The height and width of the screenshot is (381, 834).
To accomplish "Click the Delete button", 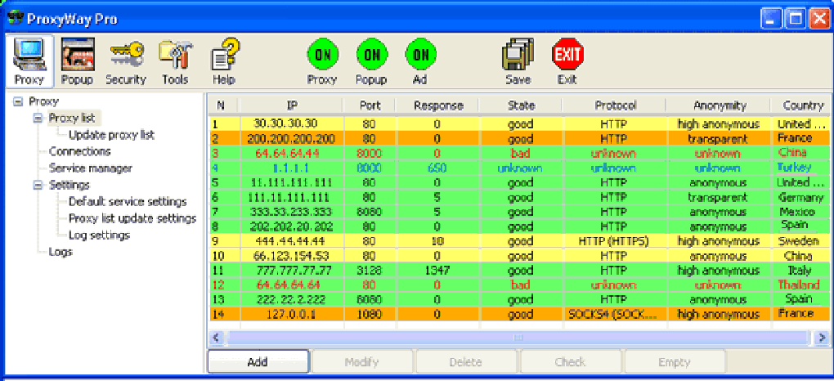I will coord(466,362).
